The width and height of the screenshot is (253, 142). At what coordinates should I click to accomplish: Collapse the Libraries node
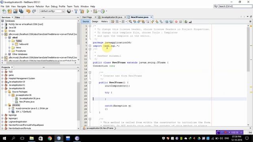coord(6,105)
